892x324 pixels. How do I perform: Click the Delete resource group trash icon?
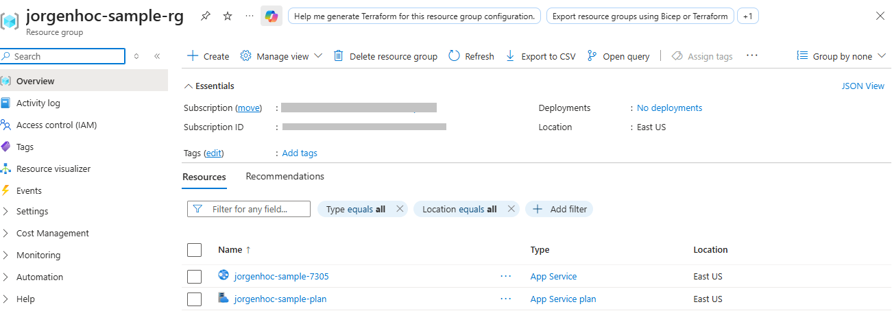(x=339, y=56)
